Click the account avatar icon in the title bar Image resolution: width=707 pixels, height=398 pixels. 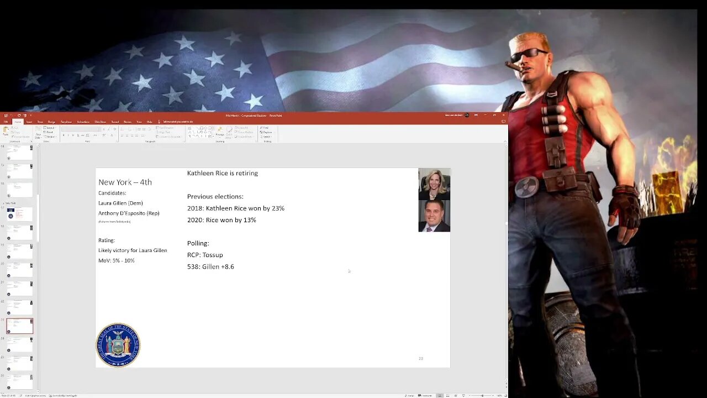pos(467,115)
